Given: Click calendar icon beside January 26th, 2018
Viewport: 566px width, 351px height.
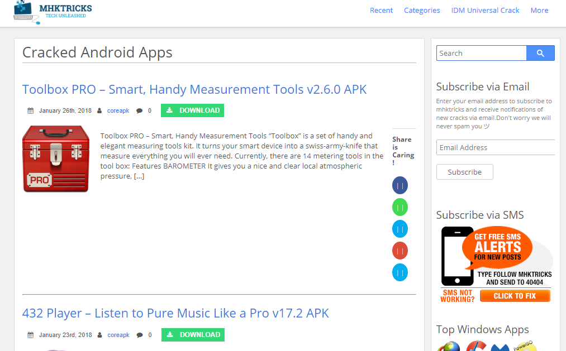Looking at the screenshot, I should pos(31,110).
